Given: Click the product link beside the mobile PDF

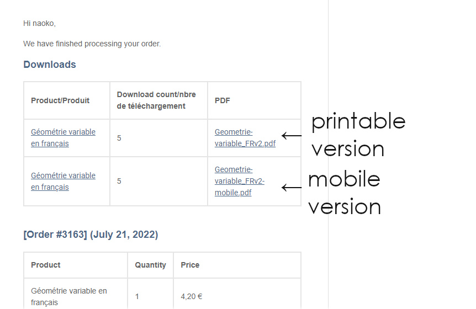Looking at the screenshot, I should 63,181.
